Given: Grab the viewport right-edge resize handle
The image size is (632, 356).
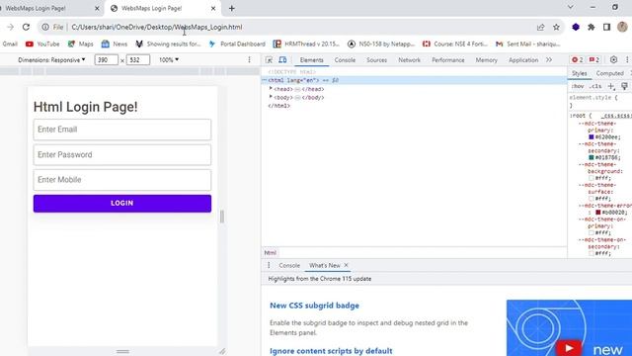Looking at the screenshot, I should (x=221, y=217).
